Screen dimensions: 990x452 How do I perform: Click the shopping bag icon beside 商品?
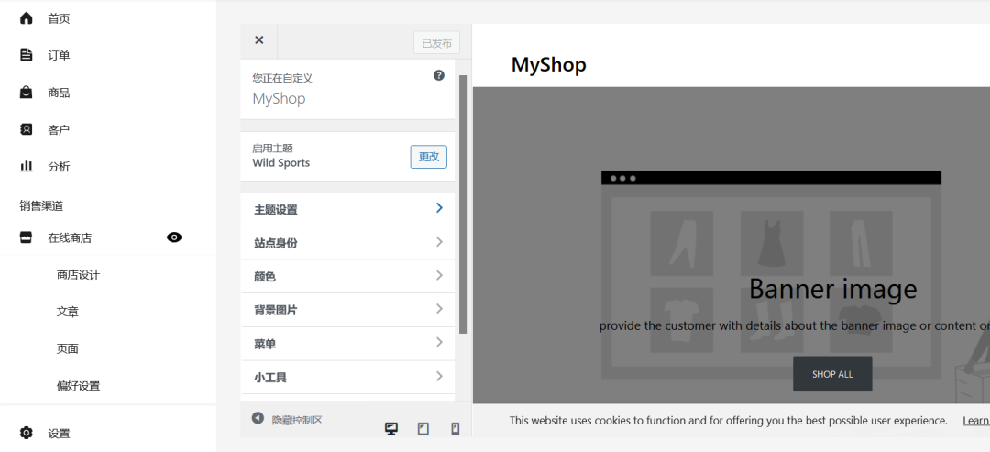pyautogui.click(x=26, y=93)
